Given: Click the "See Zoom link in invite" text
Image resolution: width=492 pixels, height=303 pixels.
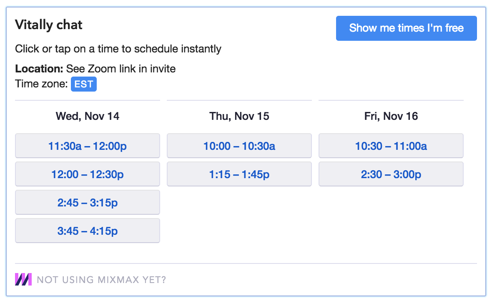Looking at the screenshot, I should click(121, 69).
